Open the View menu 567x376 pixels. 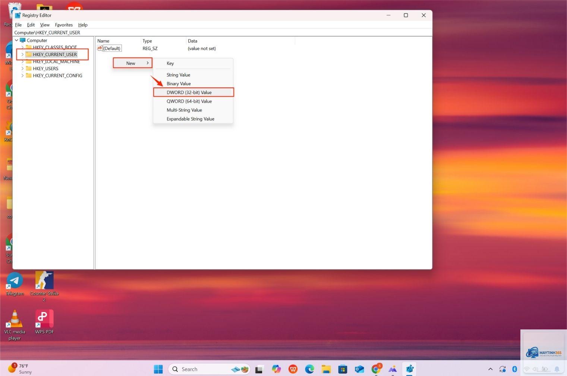click(x=45, y=25)
